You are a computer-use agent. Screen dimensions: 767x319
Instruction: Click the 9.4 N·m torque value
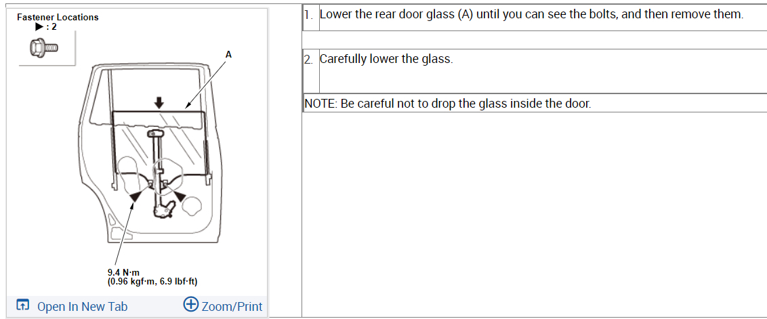click(x=123, y=273)
